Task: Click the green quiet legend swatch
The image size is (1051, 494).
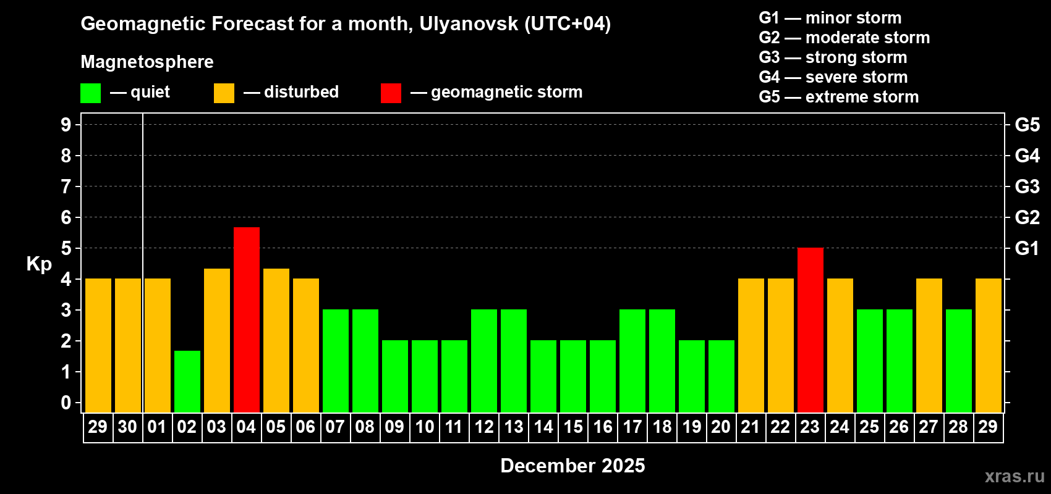Action: (x=90, y=93)
